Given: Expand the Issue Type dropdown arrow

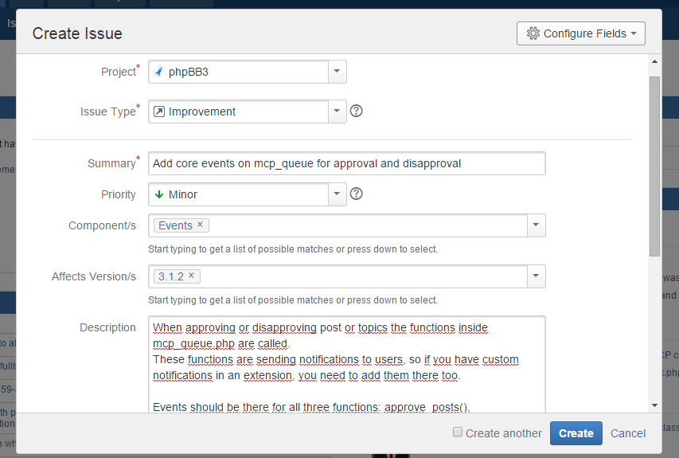Looking at the screenshot, I should (337, 112).
